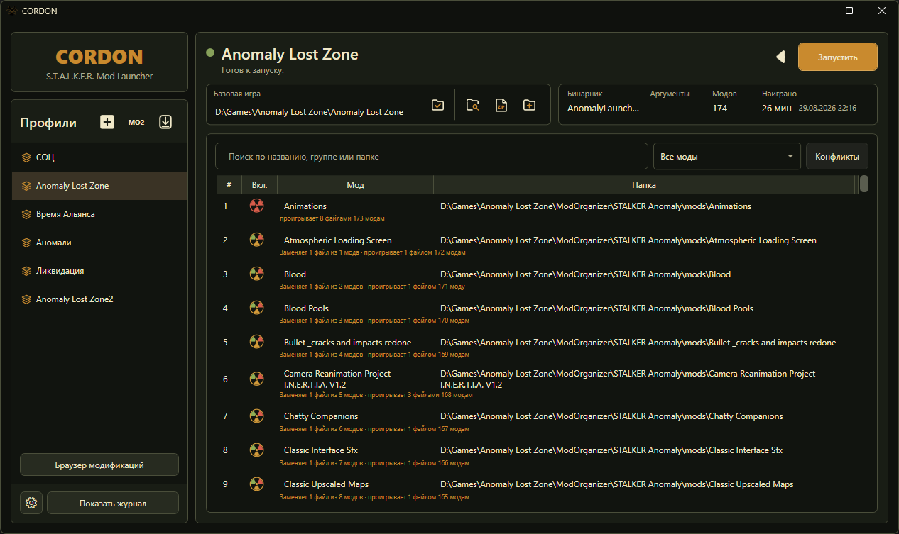This screenshot has width=899, height=534.
Task: Click the add mod folder icon
Action: [528, 105]
